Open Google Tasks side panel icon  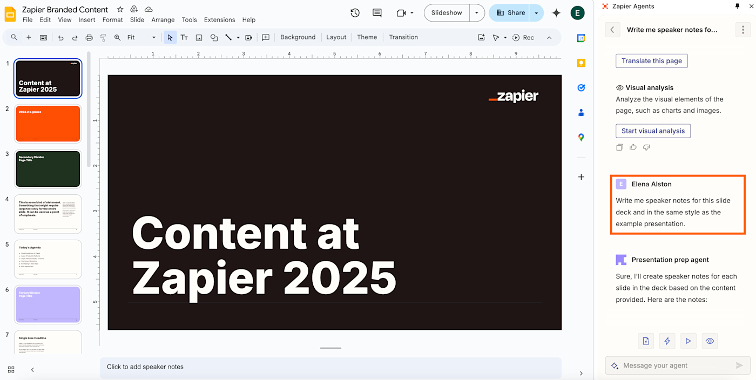tap(581, 87)
